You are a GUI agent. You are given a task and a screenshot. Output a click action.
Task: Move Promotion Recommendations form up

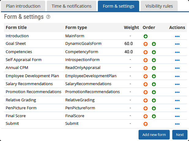[x=146, y=92]
